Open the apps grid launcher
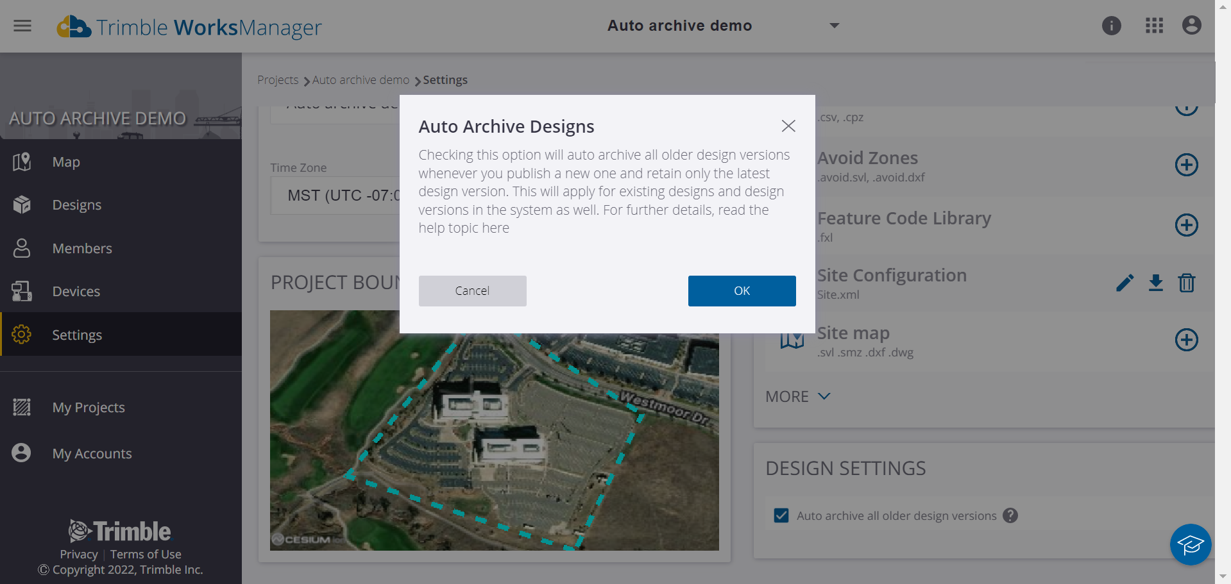 (1154, 26)
